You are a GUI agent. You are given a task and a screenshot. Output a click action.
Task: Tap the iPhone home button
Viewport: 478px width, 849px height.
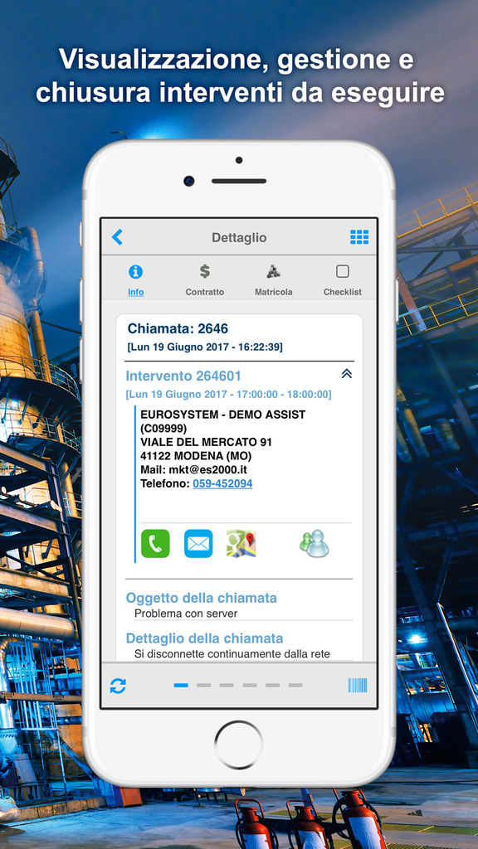[238, 745]
